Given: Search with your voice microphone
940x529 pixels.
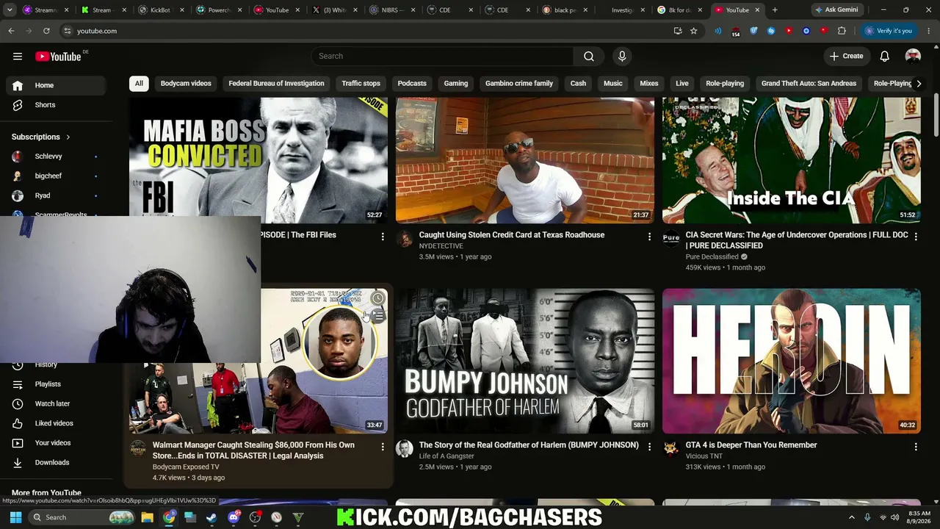Looking at the screenshot, I should 622,57.
